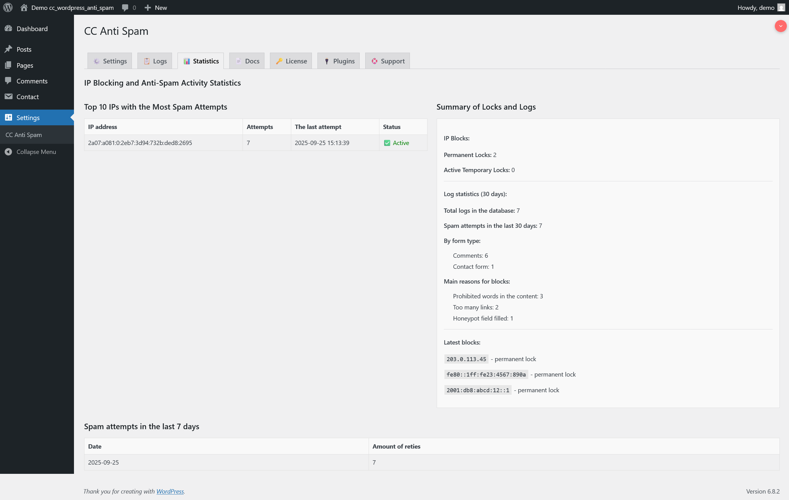Open comments via the speech bubble admin bar icon
This screenshot has width=789, height=500.
(x=125, y=7)
